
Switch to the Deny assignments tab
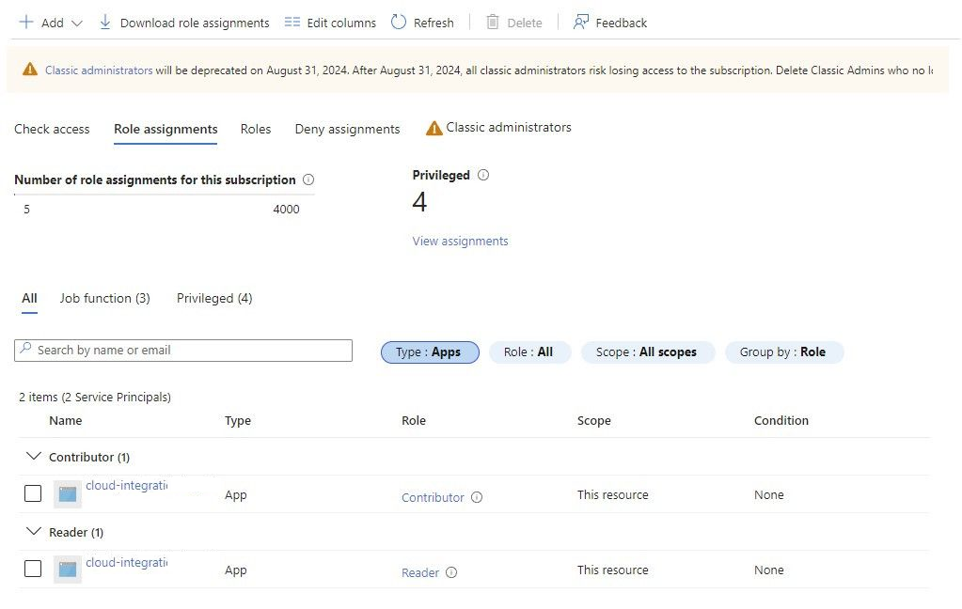[x=347, y=129]
